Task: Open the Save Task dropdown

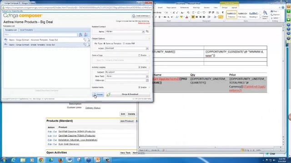Action: tap(147, 77)
